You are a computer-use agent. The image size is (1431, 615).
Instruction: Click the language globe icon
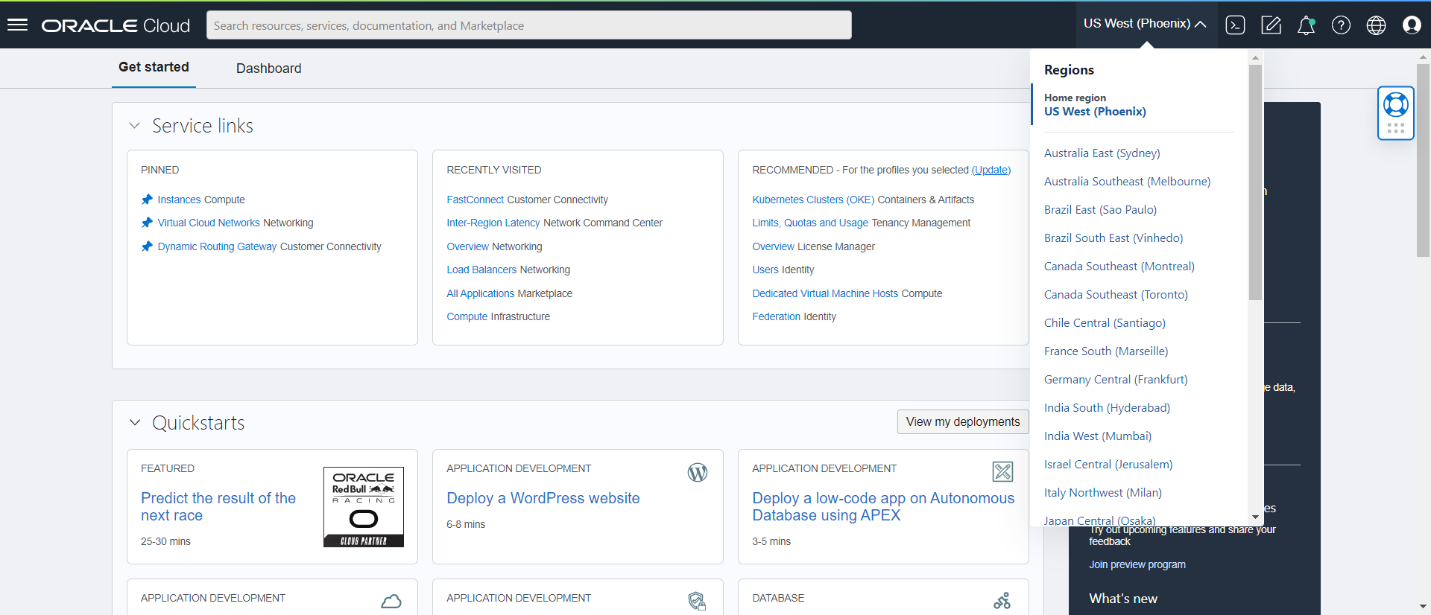coord(1376,25)
